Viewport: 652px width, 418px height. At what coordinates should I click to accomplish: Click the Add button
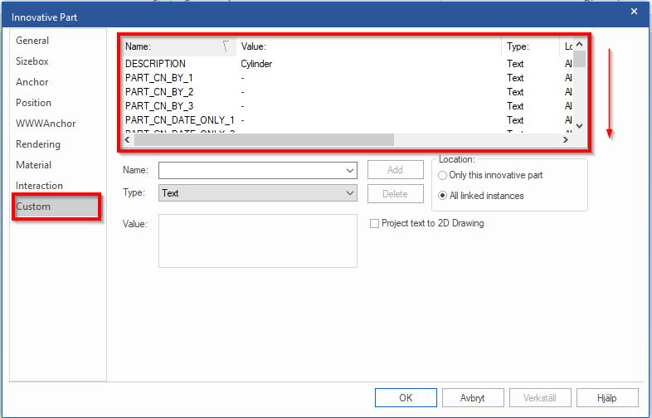396,170
